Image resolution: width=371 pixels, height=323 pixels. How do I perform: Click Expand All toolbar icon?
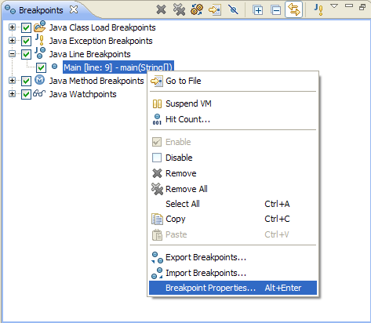[x=258, y=10]
